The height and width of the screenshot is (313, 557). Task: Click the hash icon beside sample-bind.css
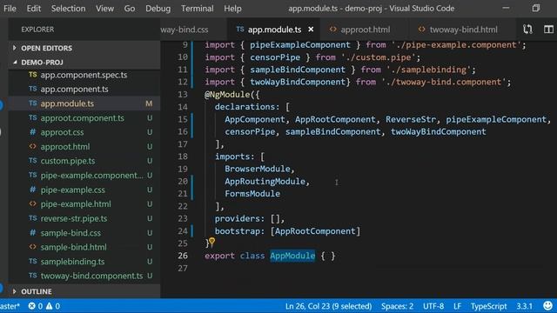pos(33,233)
